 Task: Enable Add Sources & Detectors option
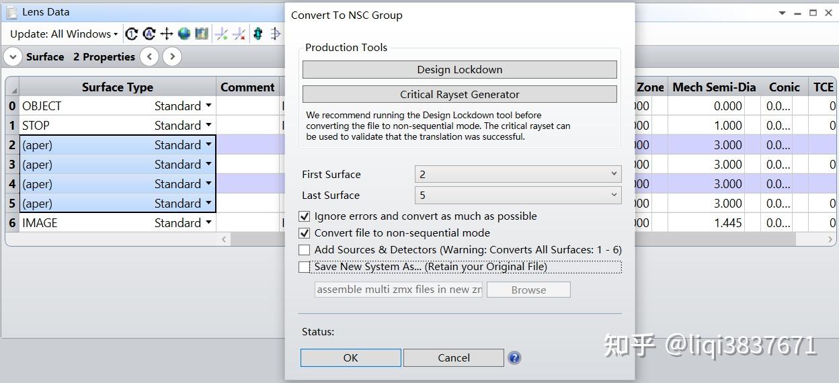click(305, 250)
